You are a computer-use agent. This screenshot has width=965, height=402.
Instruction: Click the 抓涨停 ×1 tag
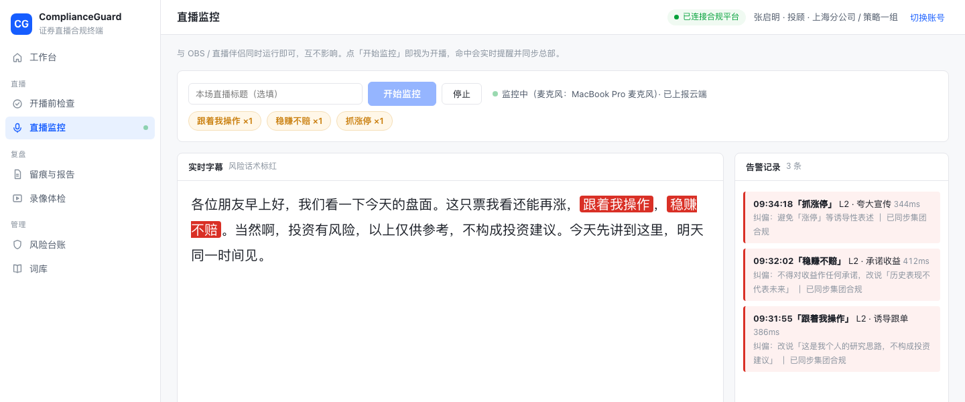365,121
